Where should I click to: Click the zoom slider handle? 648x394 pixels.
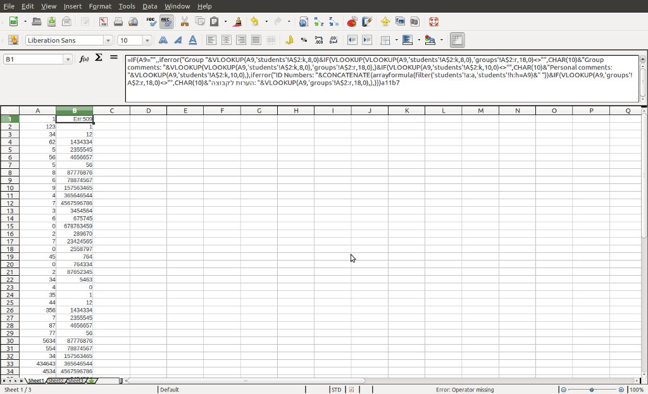(592, 390)
